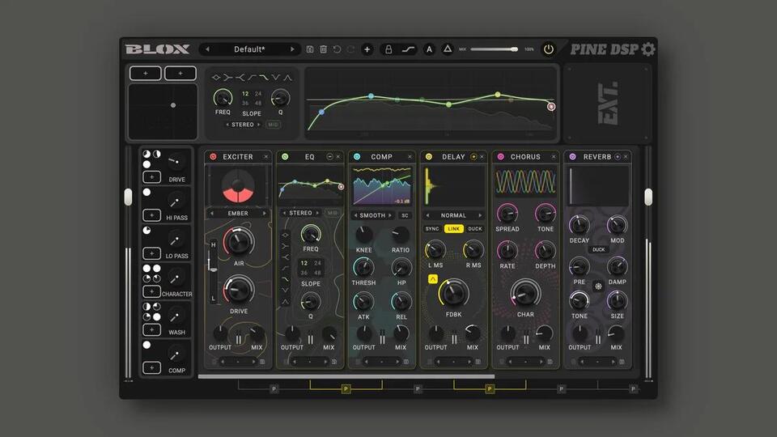Choose 48 dB slope in top EQ
The height and width of the screenshot is (437, 777).
258,103
